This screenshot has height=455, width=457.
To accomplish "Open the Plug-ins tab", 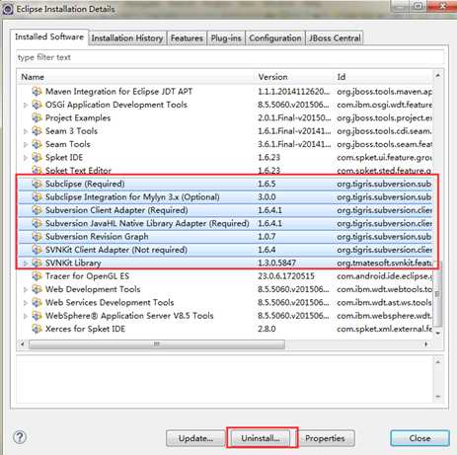I will [226, 38].
